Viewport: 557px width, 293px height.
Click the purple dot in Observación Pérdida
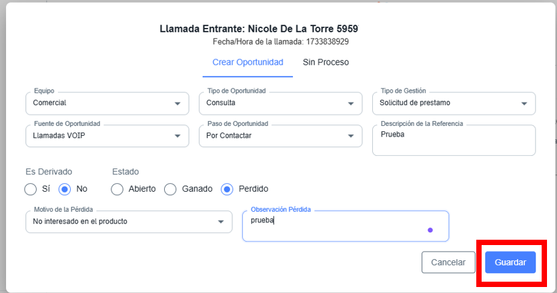430,230
